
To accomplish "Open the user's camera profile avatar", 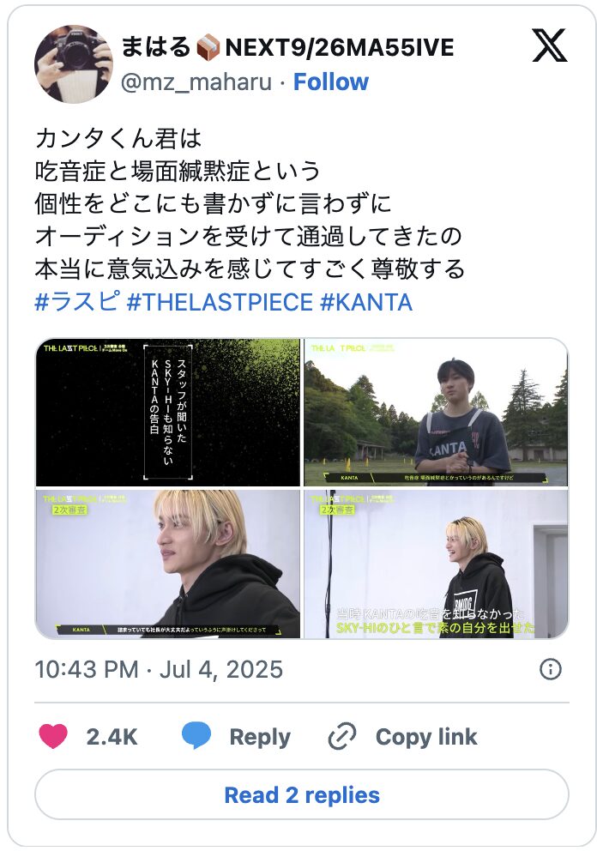I will [x=74, y=63].
